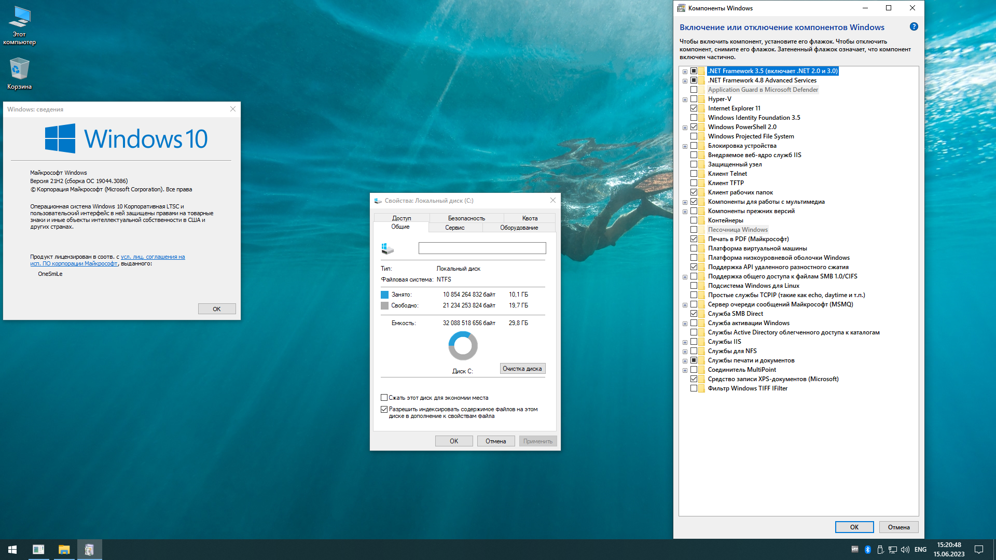Open the notification center icon
996x560 pixels.
pos(979,550)
